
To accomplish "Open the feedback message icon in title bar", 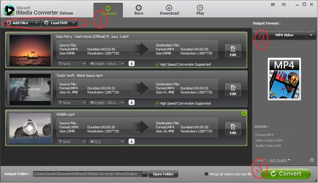I will 273,4.
